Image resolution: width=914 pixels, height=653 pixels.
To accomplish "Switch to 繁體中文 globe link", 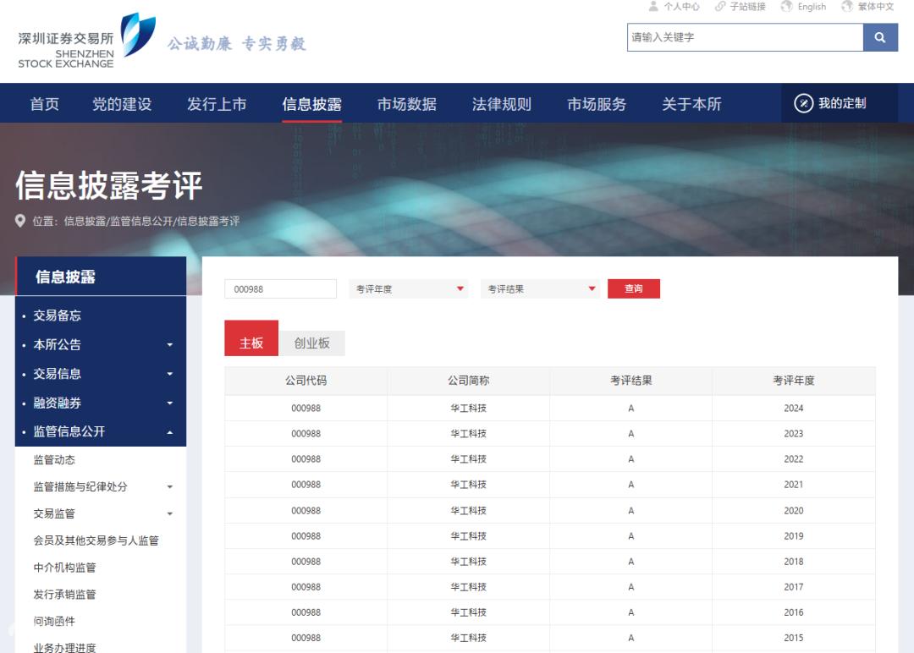I will (x=867, y=7).
